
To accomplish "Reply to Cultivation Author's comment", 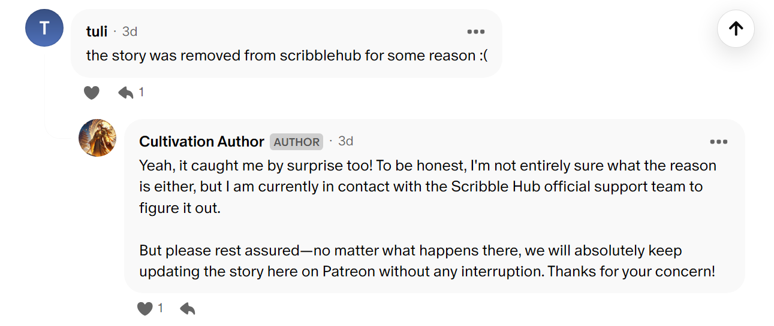I will point(188,309).
